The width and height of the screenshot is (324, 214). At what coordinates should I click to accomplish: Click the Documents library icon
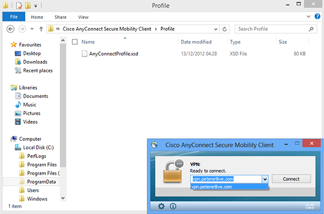point(18,96)
